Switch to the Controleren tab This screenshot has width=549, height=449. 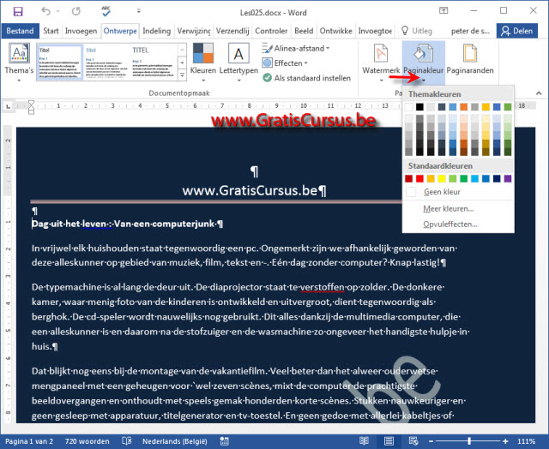271,31
